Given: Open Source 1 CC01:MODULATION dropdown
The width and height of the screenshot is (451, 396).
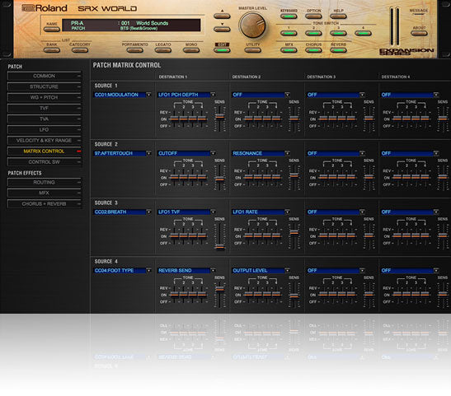Looking at the screenshot, I should (x=122, y=95).
